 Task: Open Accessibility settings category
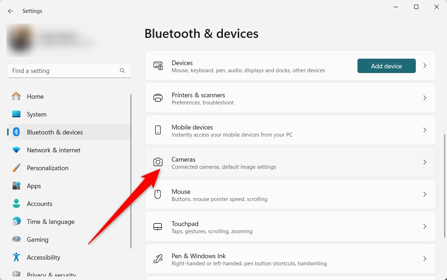[x=69, y=257]
